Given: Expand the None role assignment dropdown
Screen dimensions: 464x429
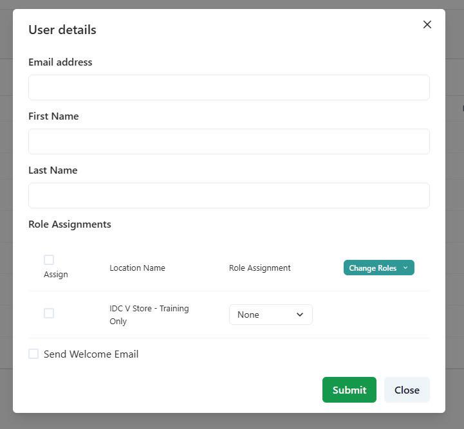Looking at the screenshot, I should click(270, 315).
